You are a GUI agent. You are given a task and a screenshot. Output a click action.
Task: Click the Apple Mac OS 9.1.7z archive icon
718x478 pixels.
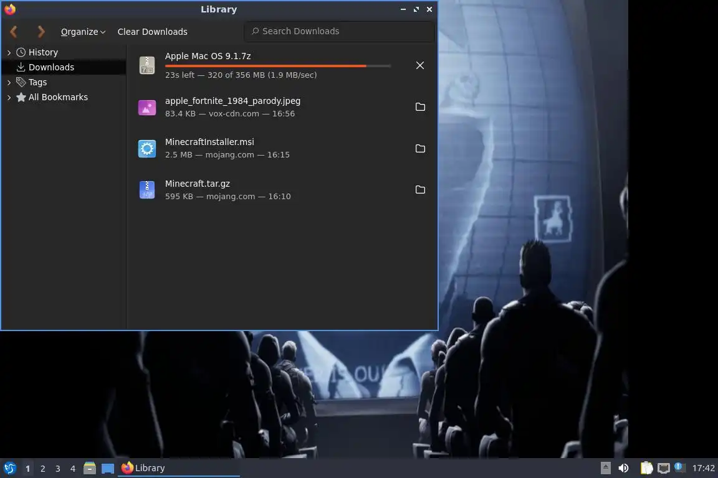147,65
